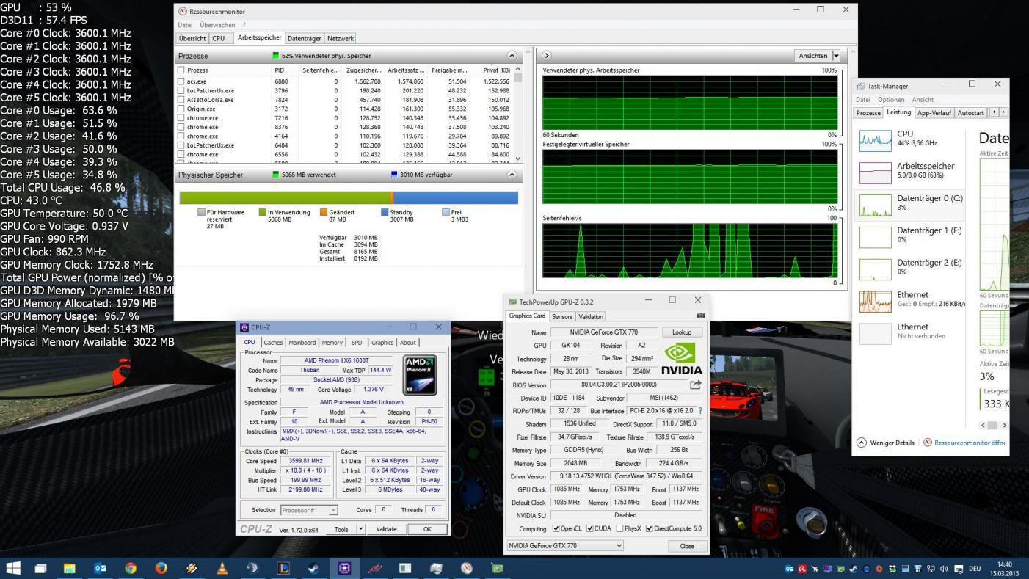Toggle DirectCompute 5.0 checkbox in GPU-Z
This screenshot has height=579, width=1029.
649,528
